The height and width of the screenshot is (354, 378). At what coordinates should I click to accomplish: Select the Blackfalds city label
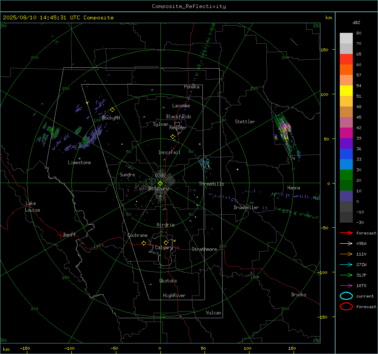point(178,117)
